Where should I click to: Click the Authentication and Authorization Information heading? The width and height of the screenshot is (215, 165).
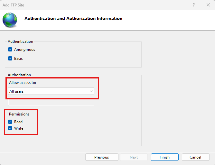73,19
